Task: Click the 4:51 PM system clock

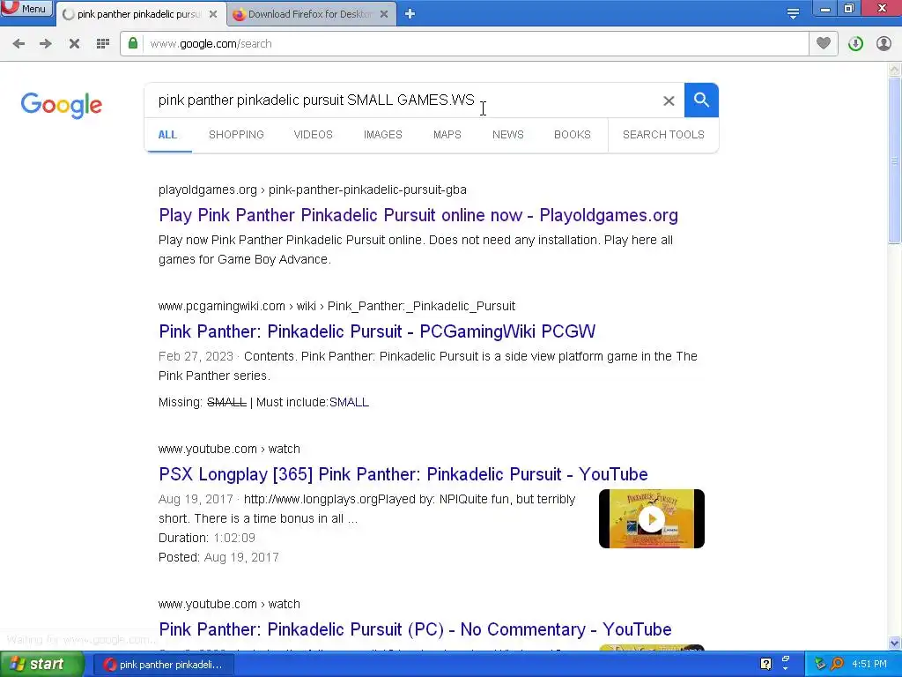Action: [x=869, y=664]
